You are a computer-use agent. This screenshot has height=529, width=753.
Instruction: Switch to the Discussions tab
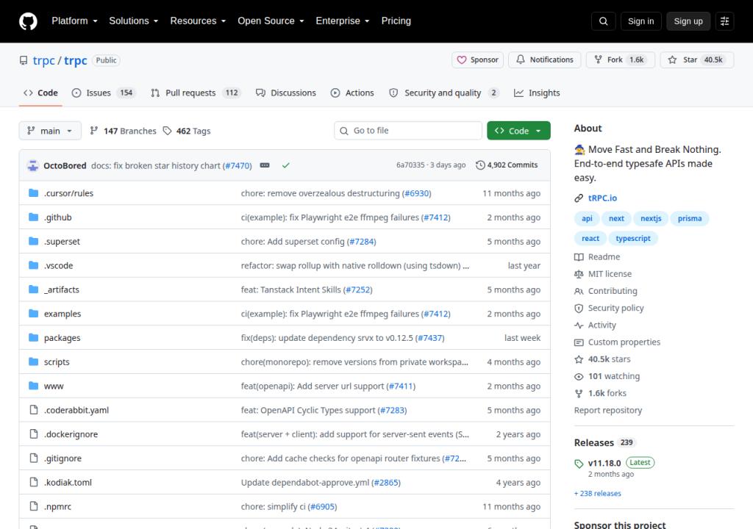pyautogui.click(x=286, y=93)
